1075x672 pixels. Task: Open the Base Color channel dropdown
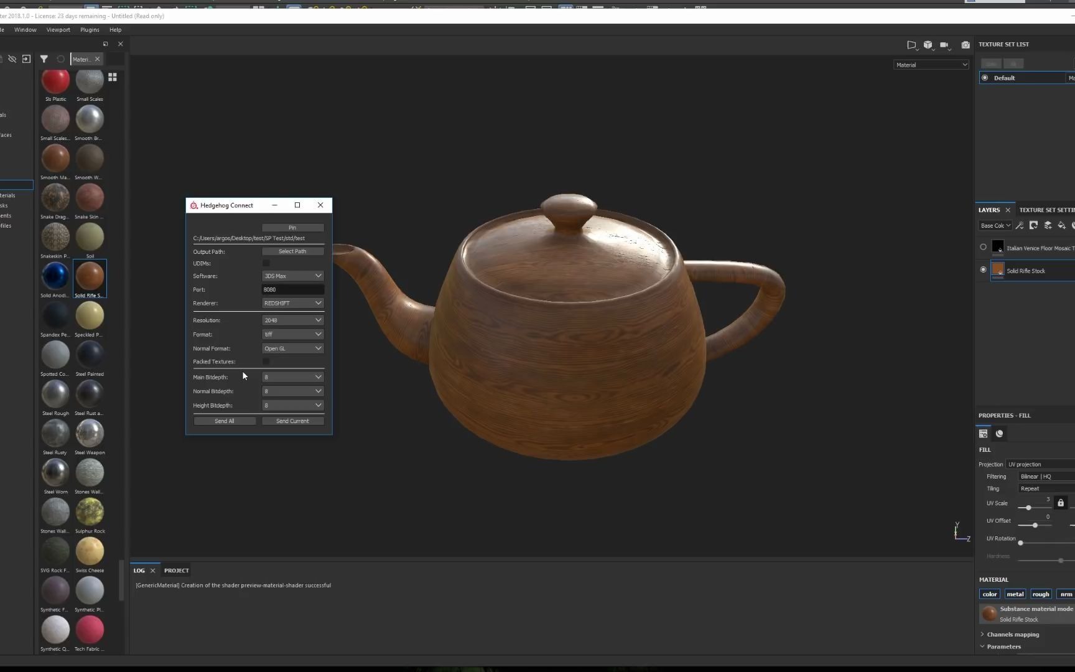(995, 225)
